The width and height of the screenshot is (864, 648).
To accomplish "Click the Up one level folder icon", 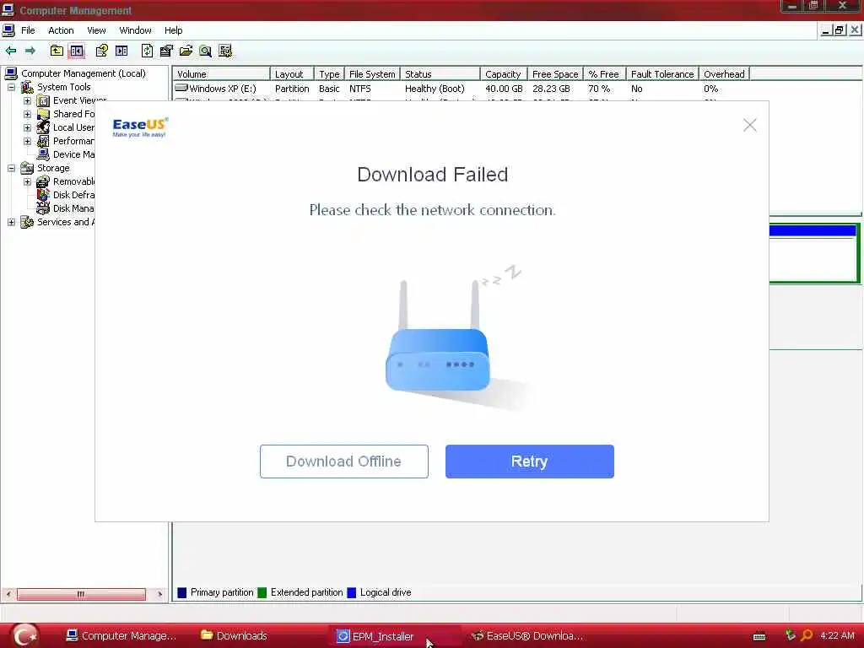I will 57,51.
